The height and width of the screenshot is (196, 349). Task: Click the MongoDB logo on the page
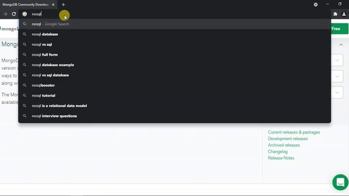coord(9,29)
